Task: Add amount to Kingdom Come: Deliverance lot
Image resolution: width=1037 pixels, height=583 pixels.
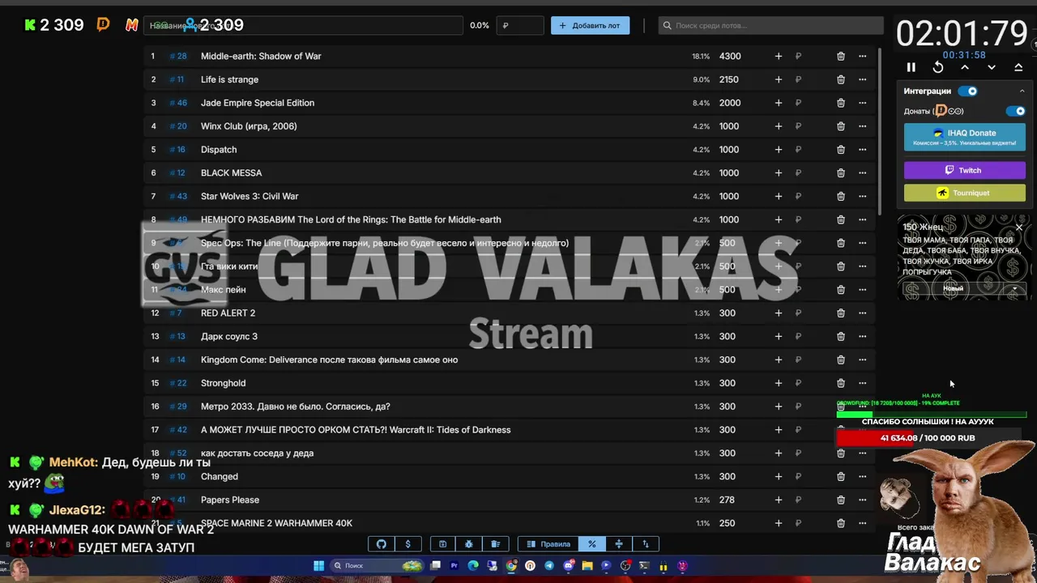Action: click(x=779, y=360)
